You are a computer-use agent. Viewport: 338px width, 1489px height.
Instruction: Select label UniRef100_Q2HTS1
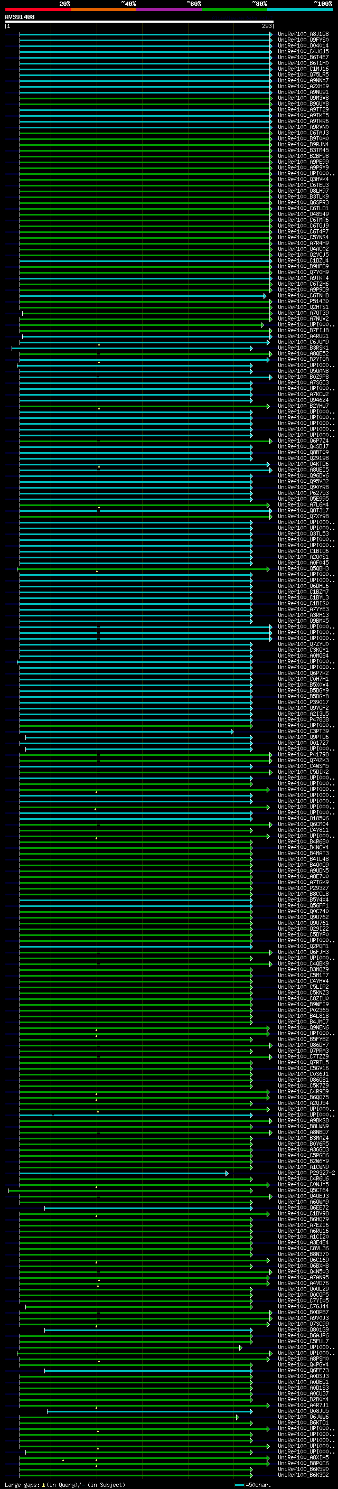pyautogui.click(x=303, y=307)
